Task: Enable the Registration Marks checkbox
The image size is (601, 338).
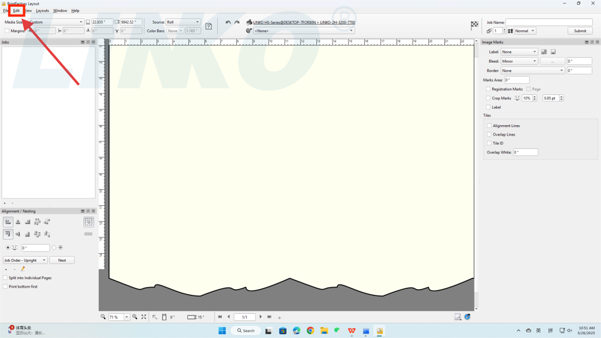Action: pyautogui.click(x=488, y=89)
